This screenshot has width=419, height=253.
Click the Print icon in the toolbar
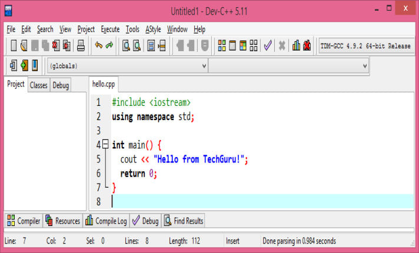point(81,46)
